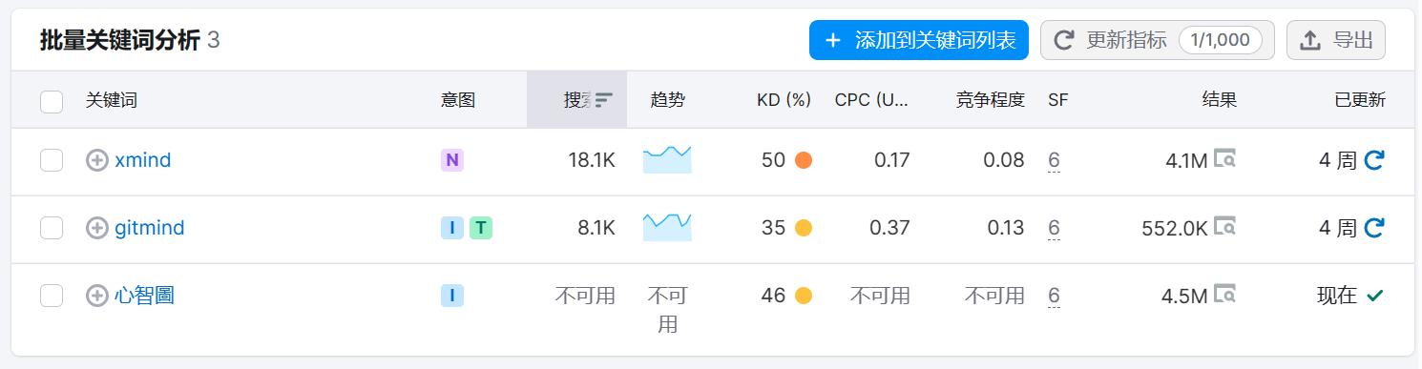
Task: Refresh the xmind row's updated metrics
Action: tap(1374, 160)
